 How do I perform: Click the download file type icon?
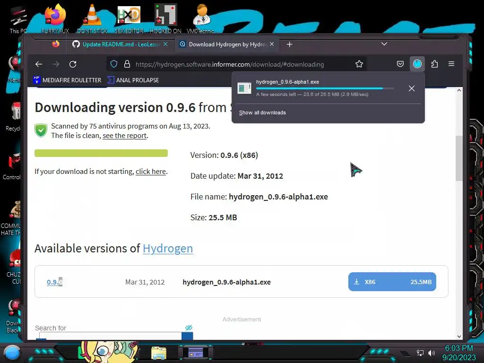tap(244, 88)
